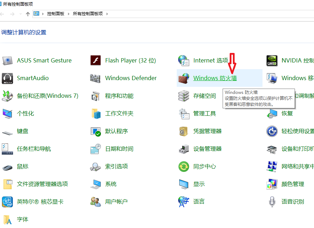Image resolution: width=314 pixels, height=228 pixels.
Task: Click the Forward navigation arrow
Action: click(x=12, y=14)
